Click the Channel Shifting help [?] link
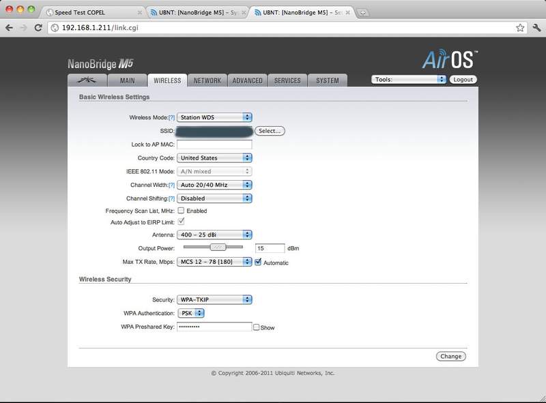Viewport: 546px width, 403px height. (172, 198)
